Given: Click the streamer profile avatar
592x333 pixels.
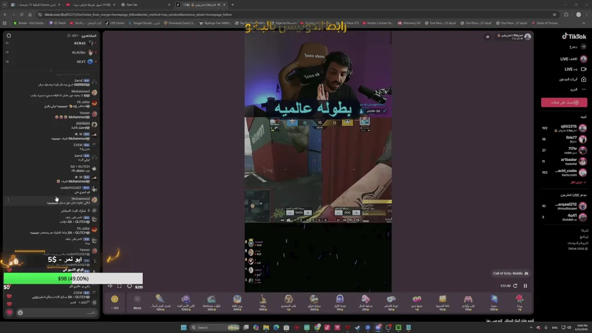Looking at the screenshot, I should click(527, 37).
